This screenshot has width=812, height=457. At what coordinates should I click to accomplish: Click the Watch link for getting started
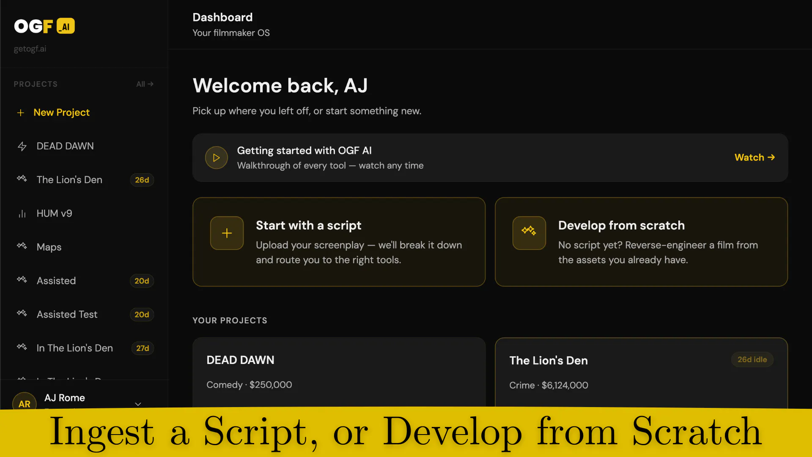click(754, 157)
